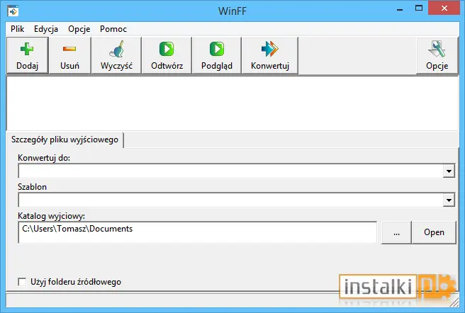Browse for folder with the ... button
Screen dimensions: 465x313
(x=396, y=232)
